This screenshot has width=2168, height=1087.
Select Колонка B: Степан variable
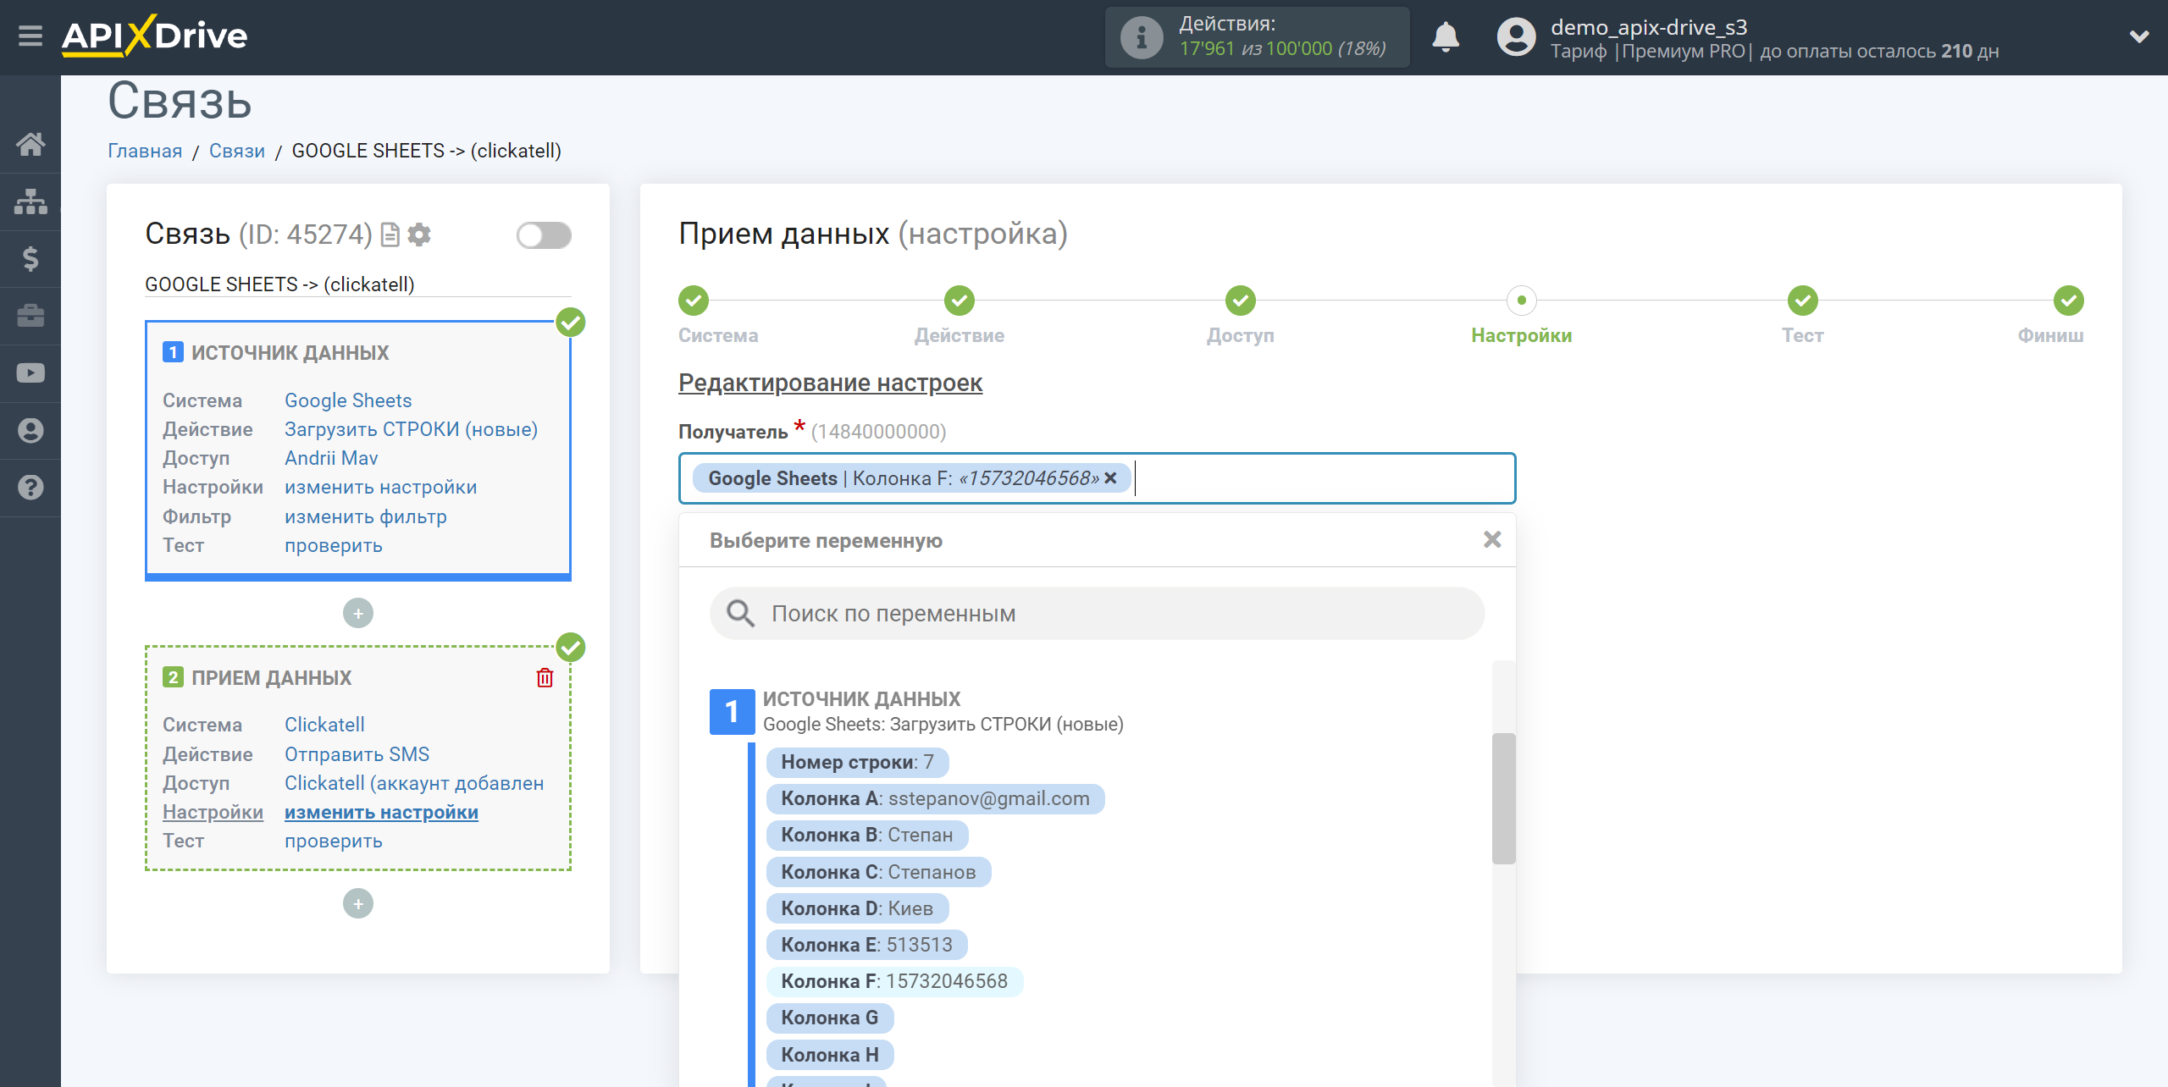pos(867,835)
